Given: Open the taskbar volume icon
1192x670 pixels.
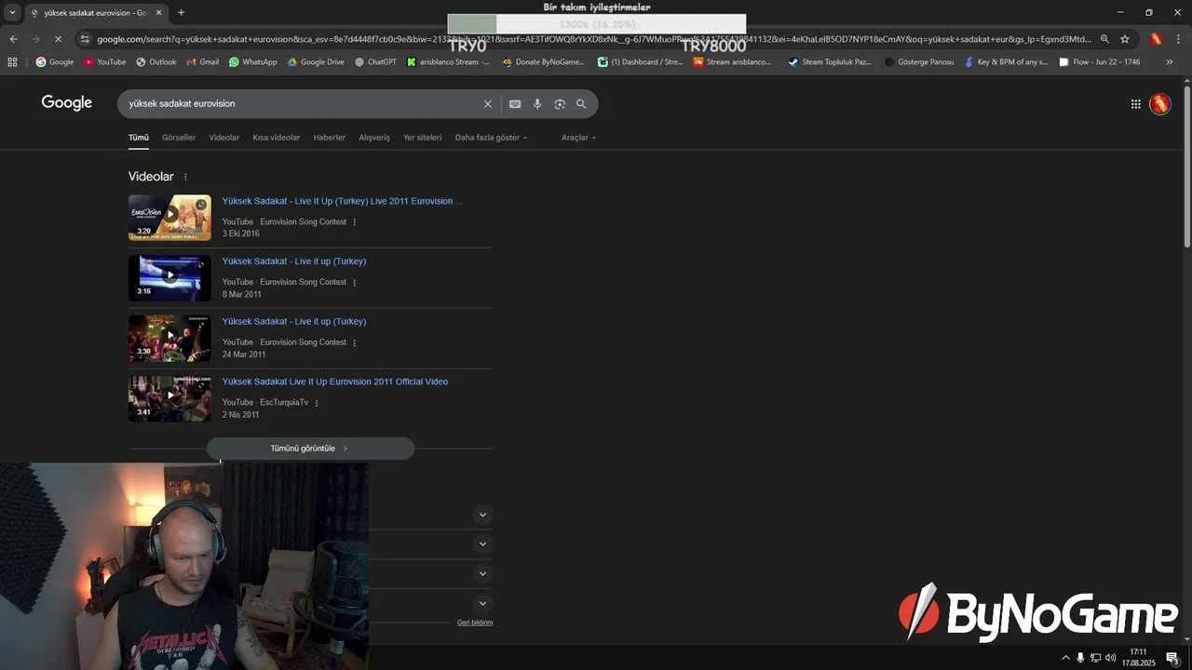Looking at the screenshot, I should tap(1110, 658).
